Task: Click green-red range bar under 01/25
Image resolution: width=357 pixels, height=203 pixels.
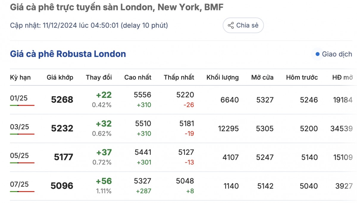Action: tap(22, 105)
